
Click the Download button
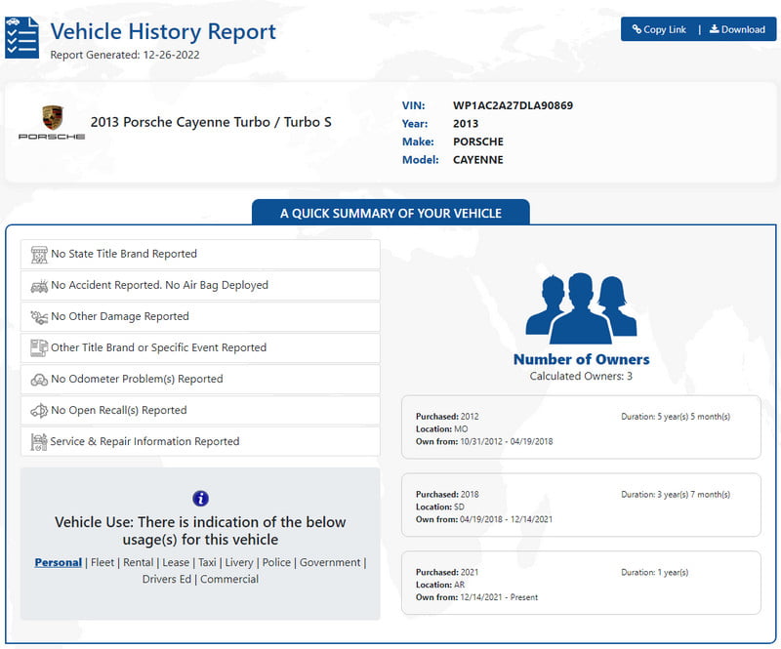tap(737, 29)
